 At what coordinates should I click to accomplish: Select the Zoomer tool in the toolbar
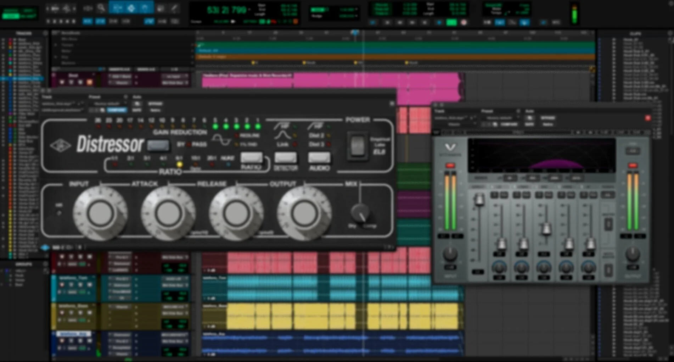pos(101,8)
